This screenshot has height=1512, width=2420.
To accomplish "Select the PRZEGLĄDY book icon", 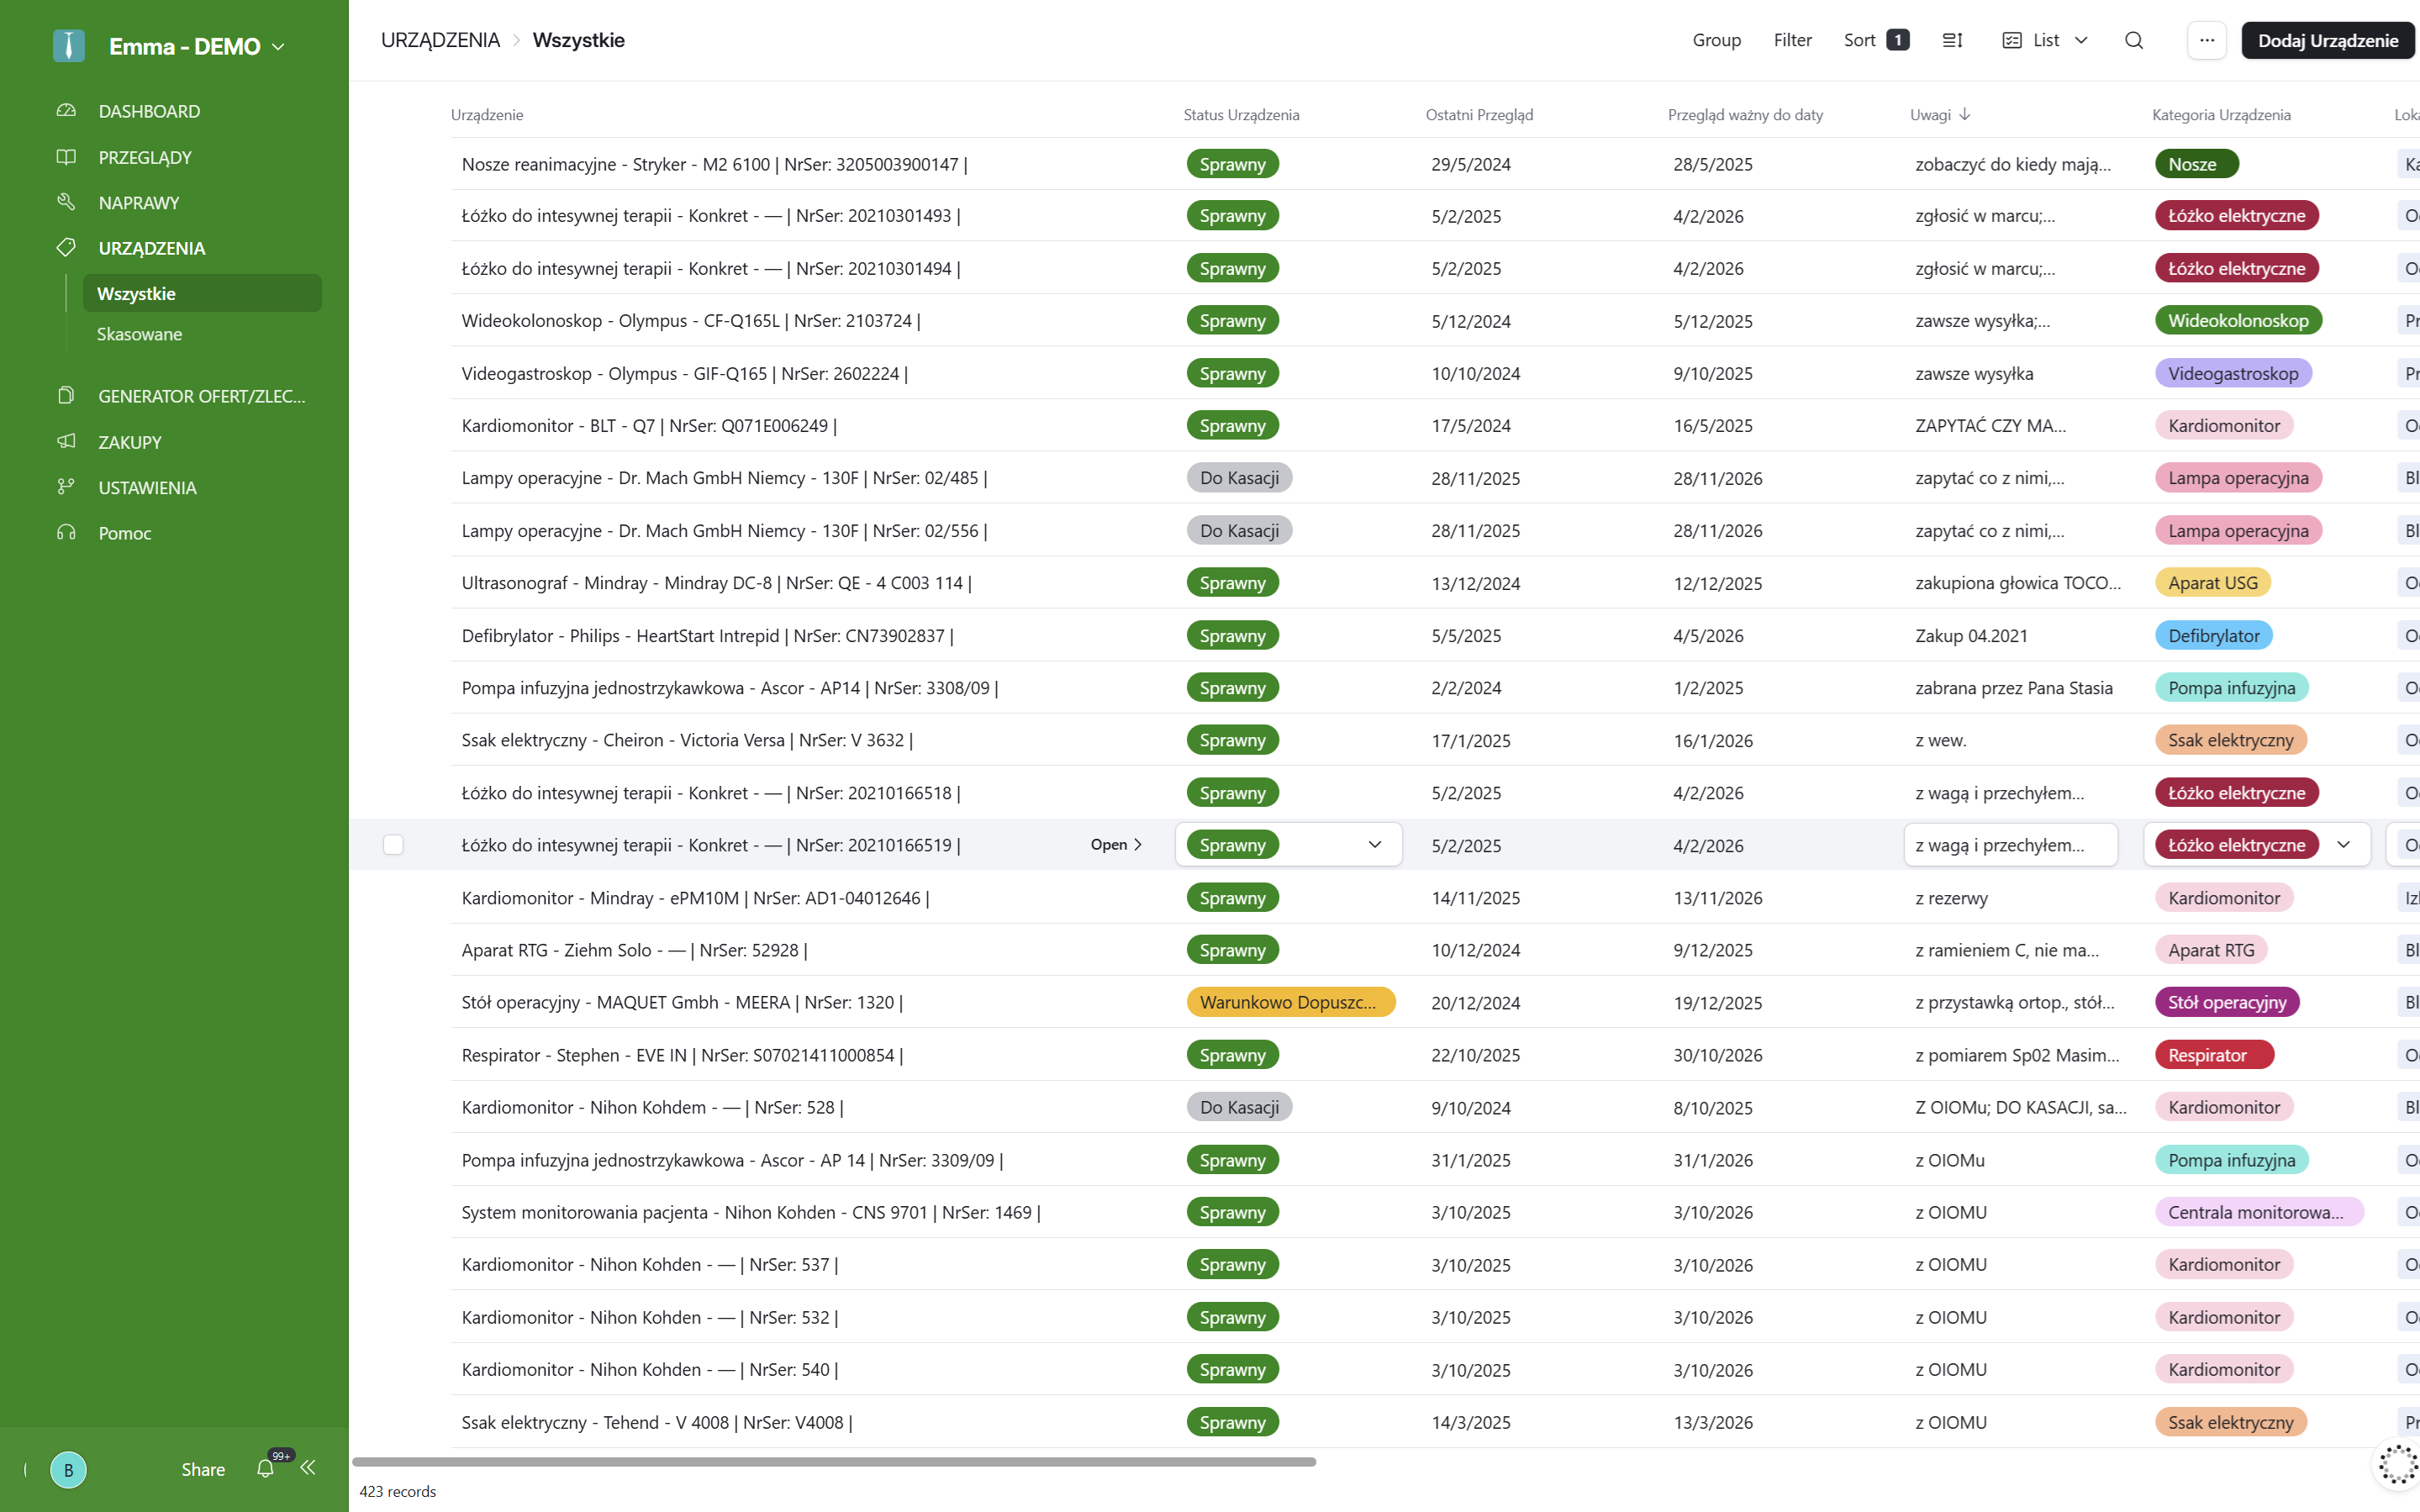I will coord(66,157).
